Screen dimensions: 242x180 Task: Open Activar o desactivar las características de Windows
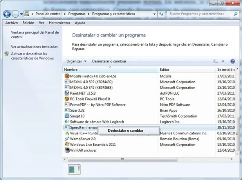click(x=33, y=56)
